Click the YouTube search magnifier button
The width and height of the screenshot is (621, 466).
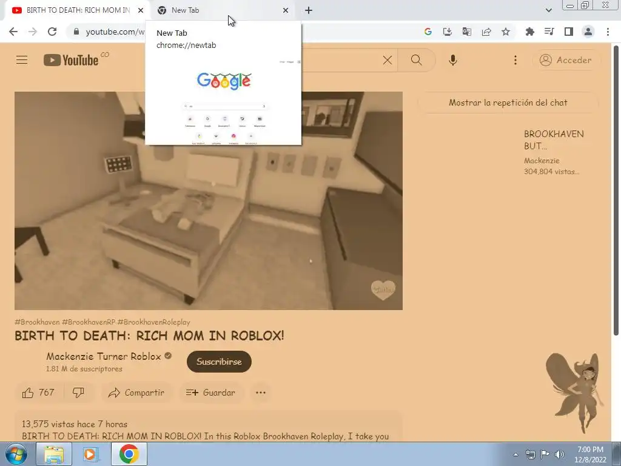click(x=416, y=60)
